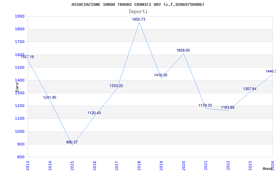Click the y-axis value 1800
This screenshot has height=172, width=276.
click(20, 29)
